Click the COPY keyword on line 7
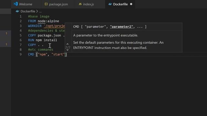 32,45
